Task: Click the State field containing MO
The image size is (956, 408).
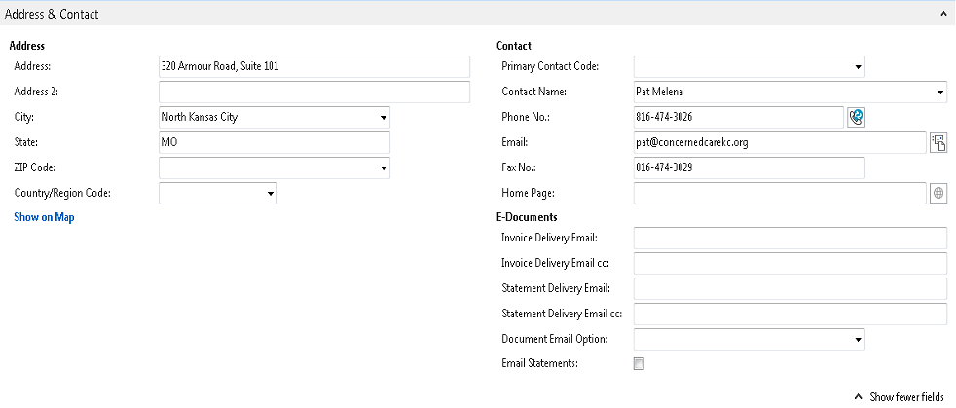Action: click(x=275, y=143)
